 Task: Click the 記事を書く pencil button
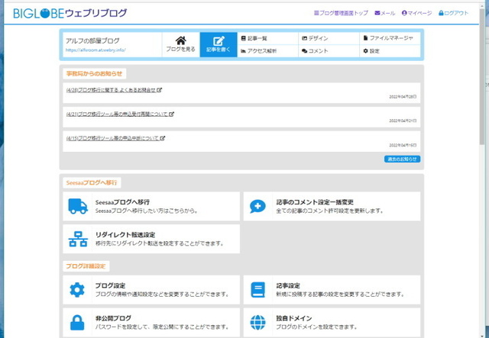pos(219,44)
